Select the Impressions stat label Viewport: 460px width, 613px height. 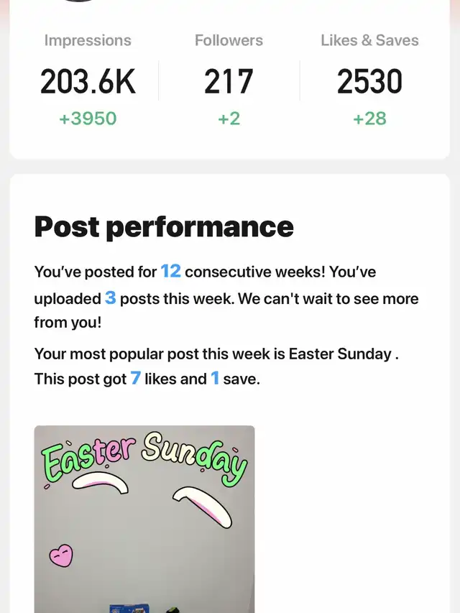coord(88,40)
